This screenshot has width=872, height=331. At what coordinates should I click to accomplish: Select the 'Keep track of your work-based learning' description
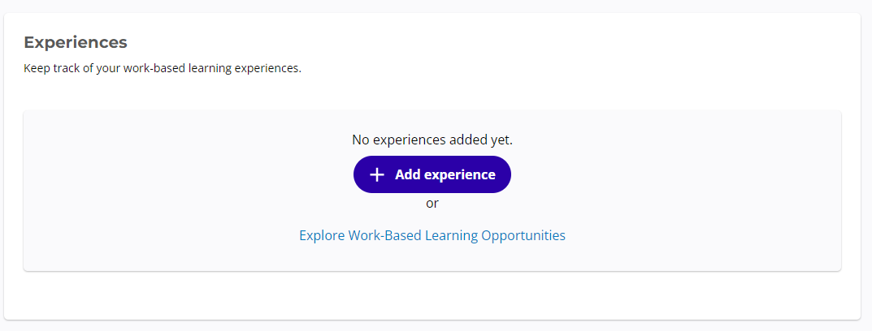[163, 68]
